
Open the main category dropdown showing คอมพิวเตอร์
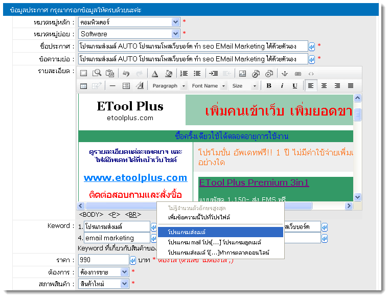pyautogui.click(x=129, y=22)
